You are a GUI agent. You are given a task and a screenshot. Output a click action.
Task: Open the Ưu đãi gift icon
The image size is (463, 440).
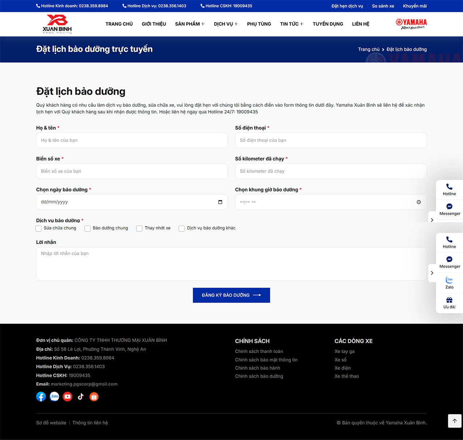tap(449, 302)
